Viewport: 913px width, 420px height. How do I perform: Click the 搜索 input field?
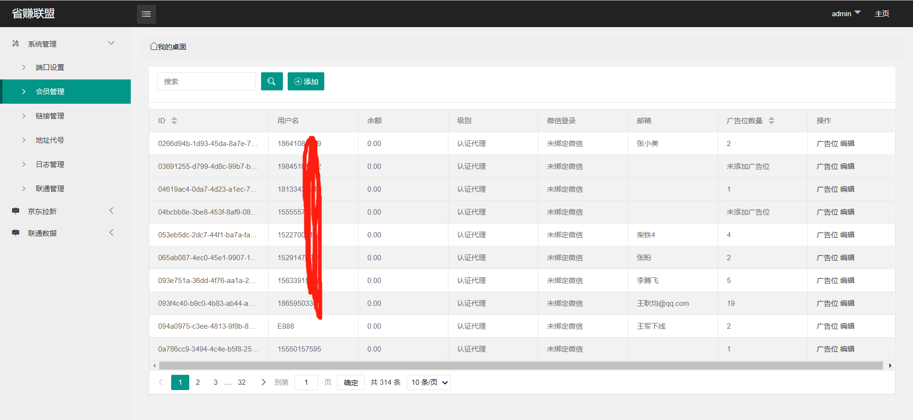pyautogui.click(x=206, y=81)
